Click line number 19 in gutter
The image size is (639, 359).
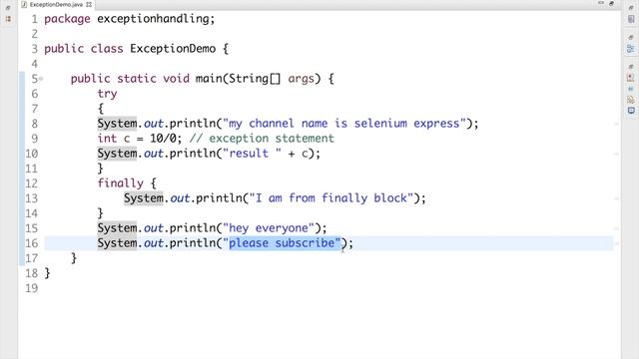coord(31,288)
